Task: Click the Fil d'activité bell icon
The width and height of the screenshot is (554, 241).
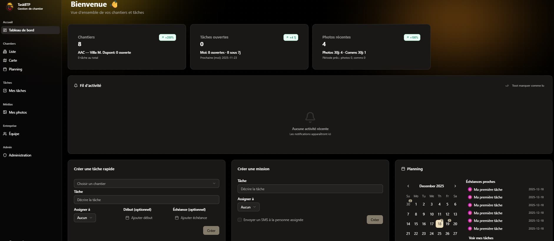Action: (x=76, y=86)
